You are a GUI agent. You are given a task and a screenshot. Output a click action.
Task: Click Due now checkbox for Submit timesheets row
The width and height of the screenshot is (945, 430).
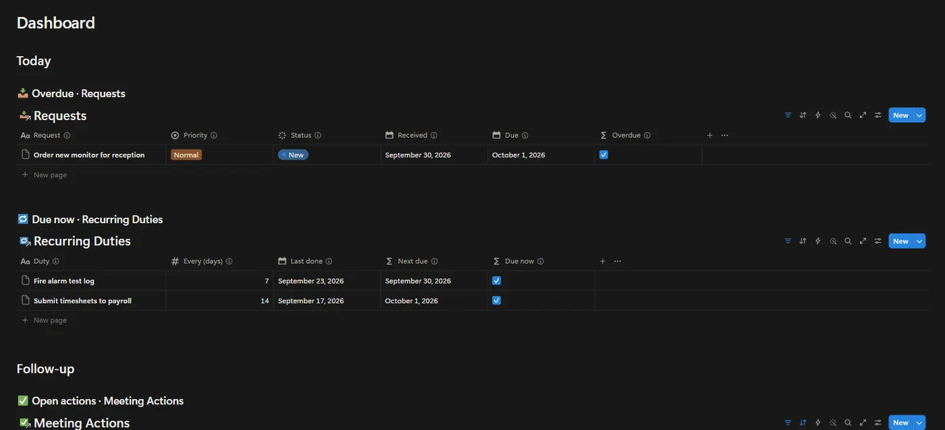496,300
